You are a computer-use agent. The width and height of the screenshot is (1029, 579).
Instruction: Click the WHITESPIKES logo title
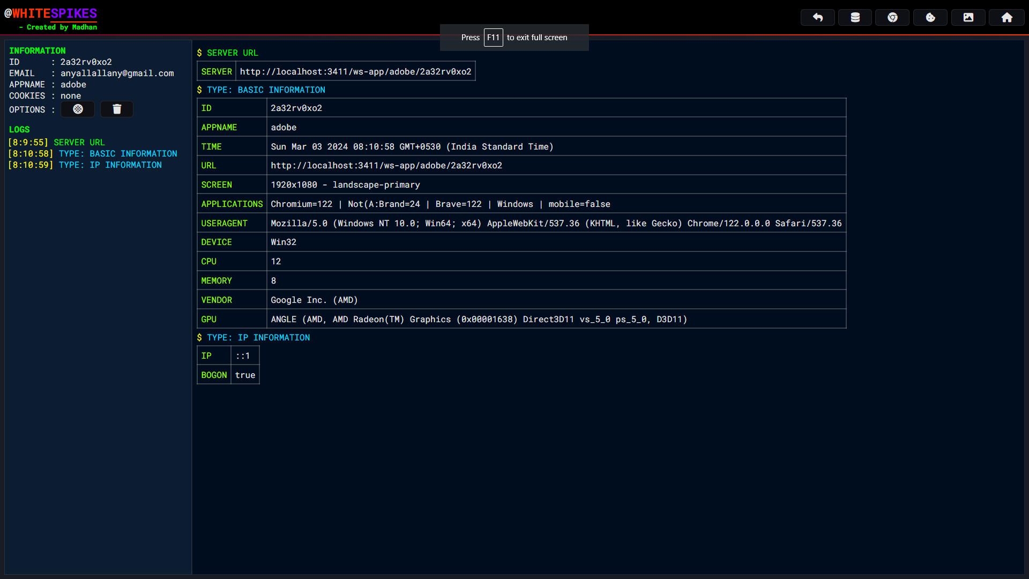(x=50, y=13)
